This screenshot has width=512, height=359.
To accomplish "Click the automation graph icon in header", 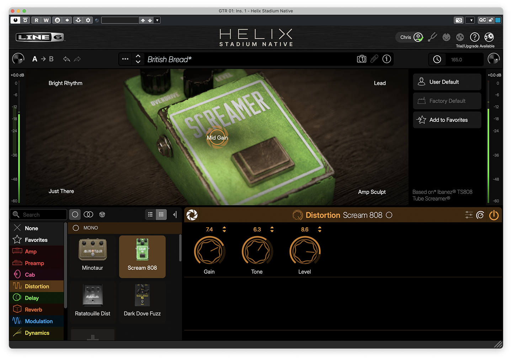I will (460, 37).
